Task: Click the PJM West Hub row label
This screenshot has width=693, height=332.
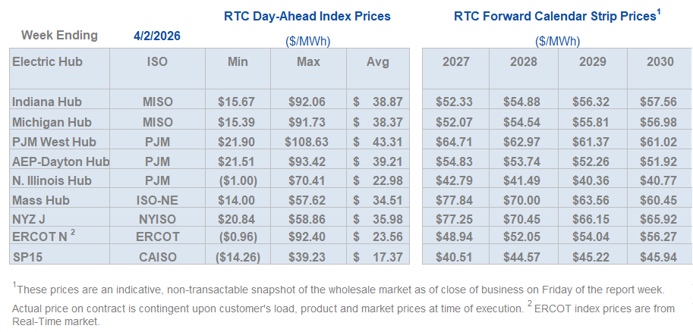Action: point(52,142)
